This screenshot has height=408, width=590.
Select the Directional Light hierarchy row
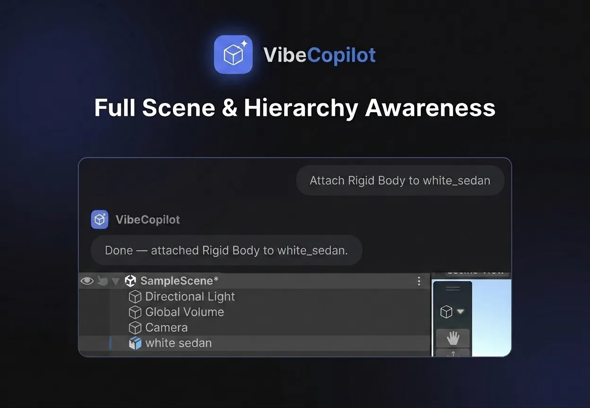(254, 297)
